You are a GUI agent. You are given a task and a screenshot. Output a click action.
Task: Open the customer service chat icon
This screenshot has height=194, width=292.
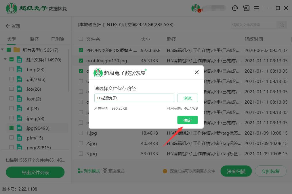click(235, 8)
